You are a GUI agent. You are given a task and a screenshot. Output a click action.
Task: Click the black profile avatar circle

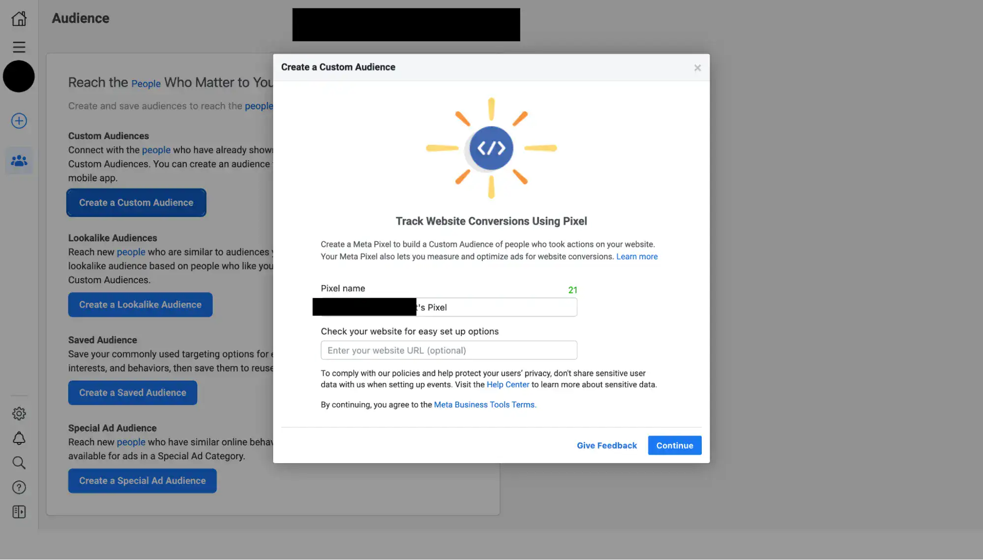(x=19, y=76)
